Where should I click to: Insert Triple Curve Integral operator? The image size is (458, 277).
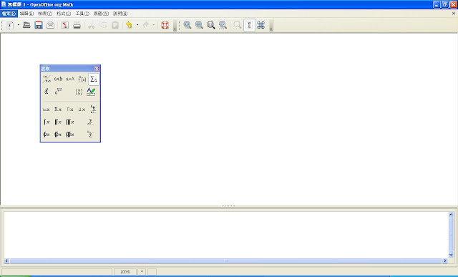[70, 135]
